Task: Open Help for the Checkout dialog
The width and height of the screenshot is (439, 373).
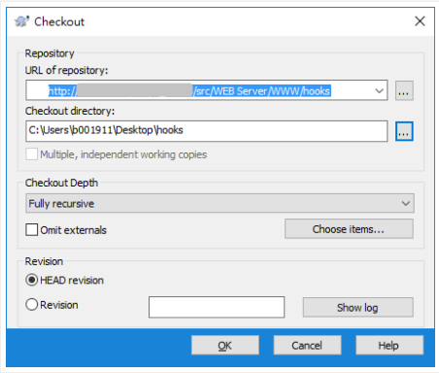Action: click(389, 345)
